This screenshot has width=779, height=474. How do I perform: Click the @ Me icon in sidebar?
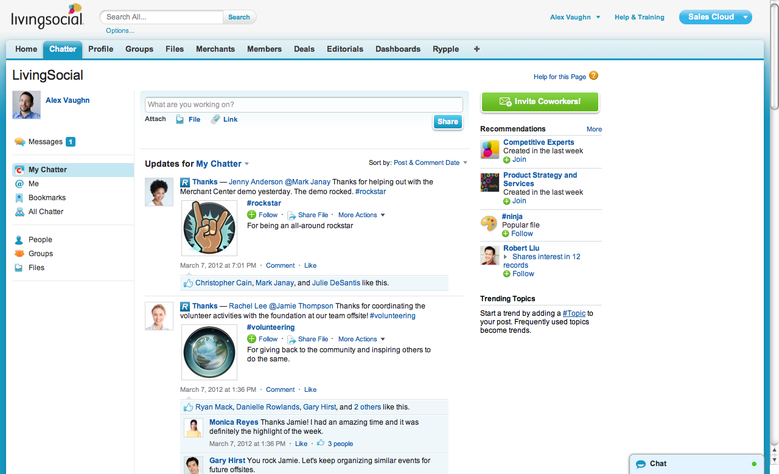19,184
